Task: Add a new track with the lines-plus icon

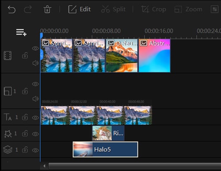Action: [21, 32]
